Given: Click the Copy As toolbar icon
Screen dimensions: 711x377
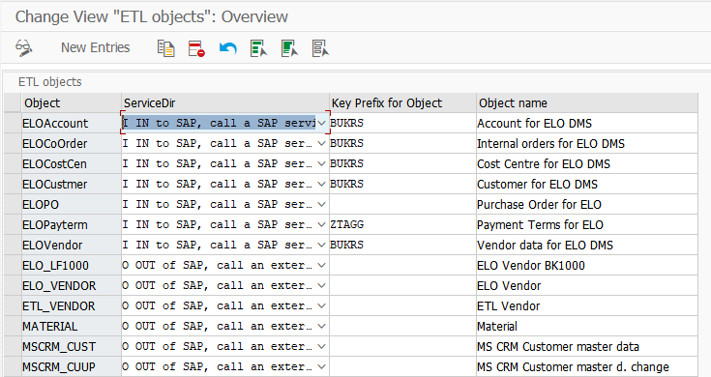Looking at the screenshot, I should pyautogui.click(x=166, y=48).
